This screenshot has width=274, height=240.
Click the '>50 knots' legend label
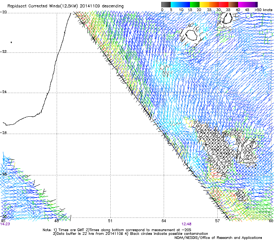coord(263,10)
